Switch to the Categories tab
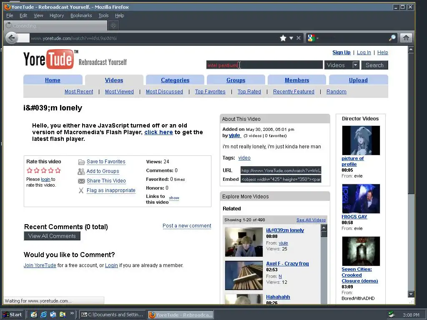427x320 pixels. click(175, 80)
